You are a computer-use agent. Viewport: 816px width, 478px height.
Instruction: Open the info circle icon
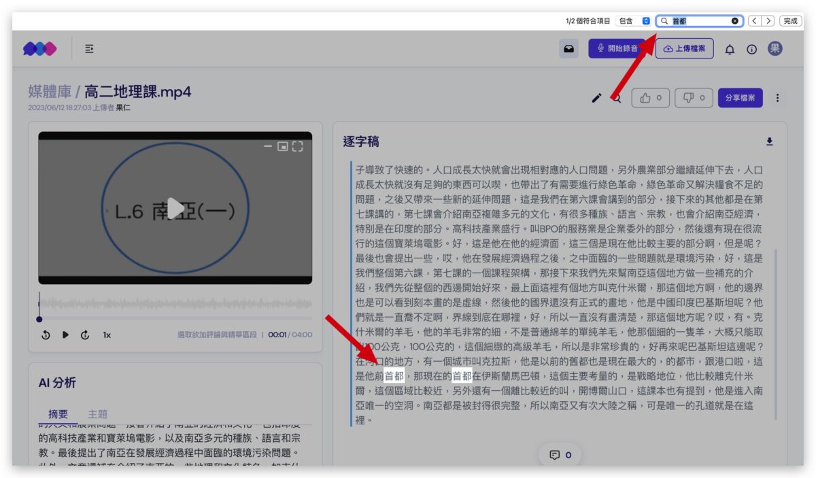pyautogui.click(x=751, y=49)
